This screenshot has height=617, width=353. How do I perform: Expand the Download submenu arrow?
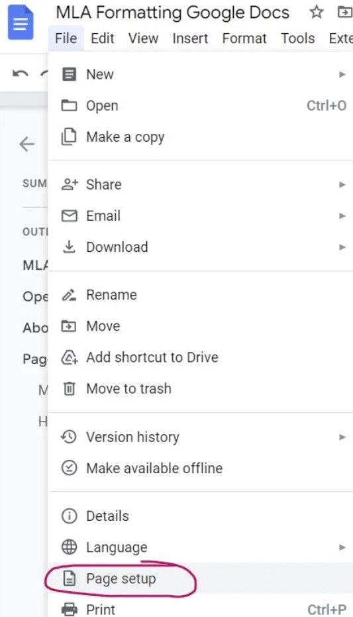[x=342, y=247]
